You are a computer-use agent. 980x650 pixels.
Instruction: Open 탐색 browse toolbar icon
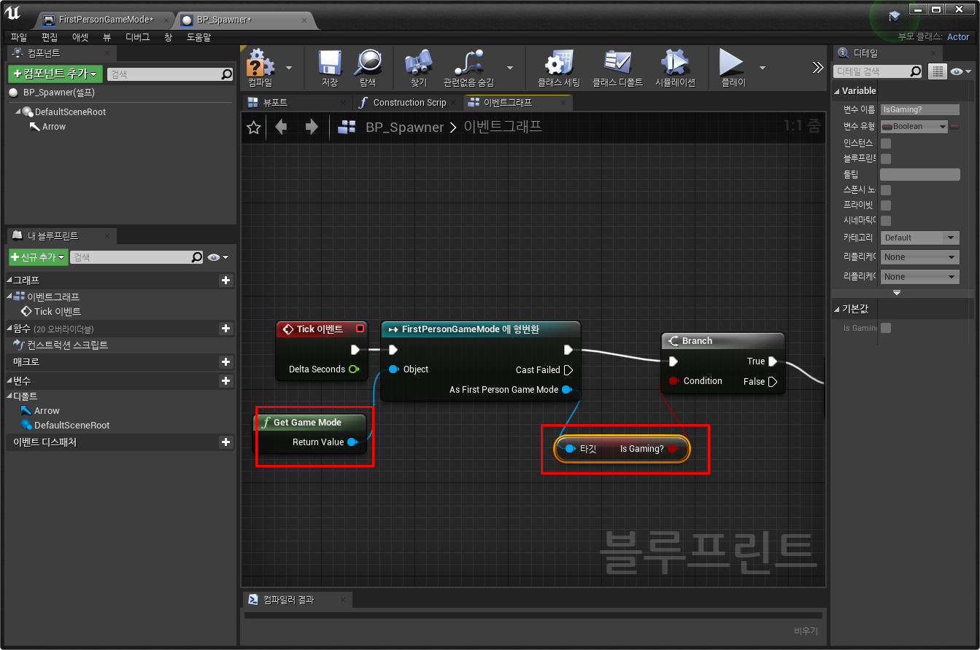pyautogui.click(x=368, y=67)
